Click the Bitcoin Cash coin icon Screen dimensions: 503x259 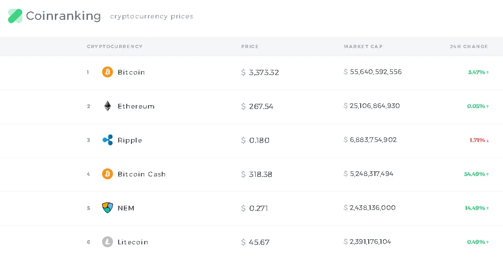tap(107, 174)
